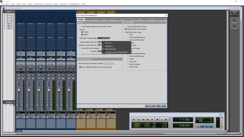
Task: Uncheck the Function tool tips checkbox
Action: [x=82, y=32]
